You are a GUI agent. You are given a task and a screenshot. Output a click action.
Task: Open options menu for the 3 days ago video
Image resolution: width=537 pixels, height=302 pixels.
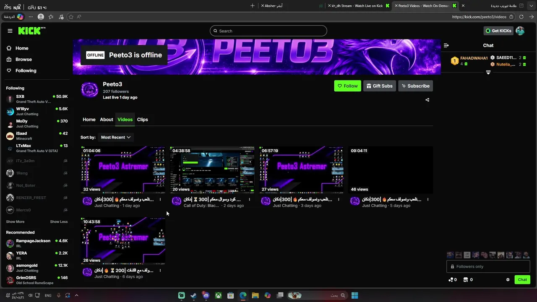click(339, 200)
